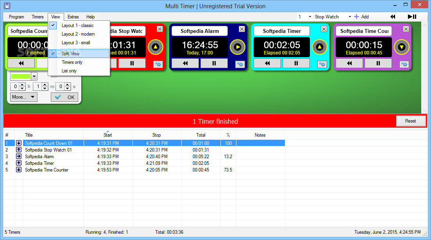Pause the Softpedia Time Counter card
Image resolution: width=431 pixels, height=240 pixels.
pyautogui.click(x=378, y=63)
